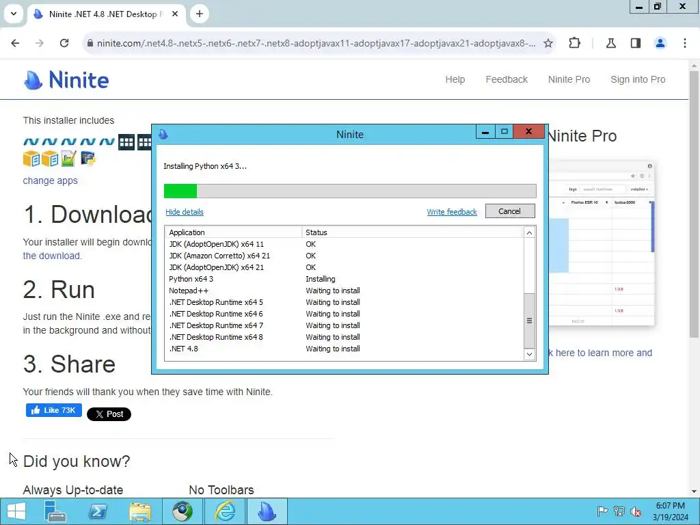Click the fully visible dark grid runtime icon

[x=126, y=142]
